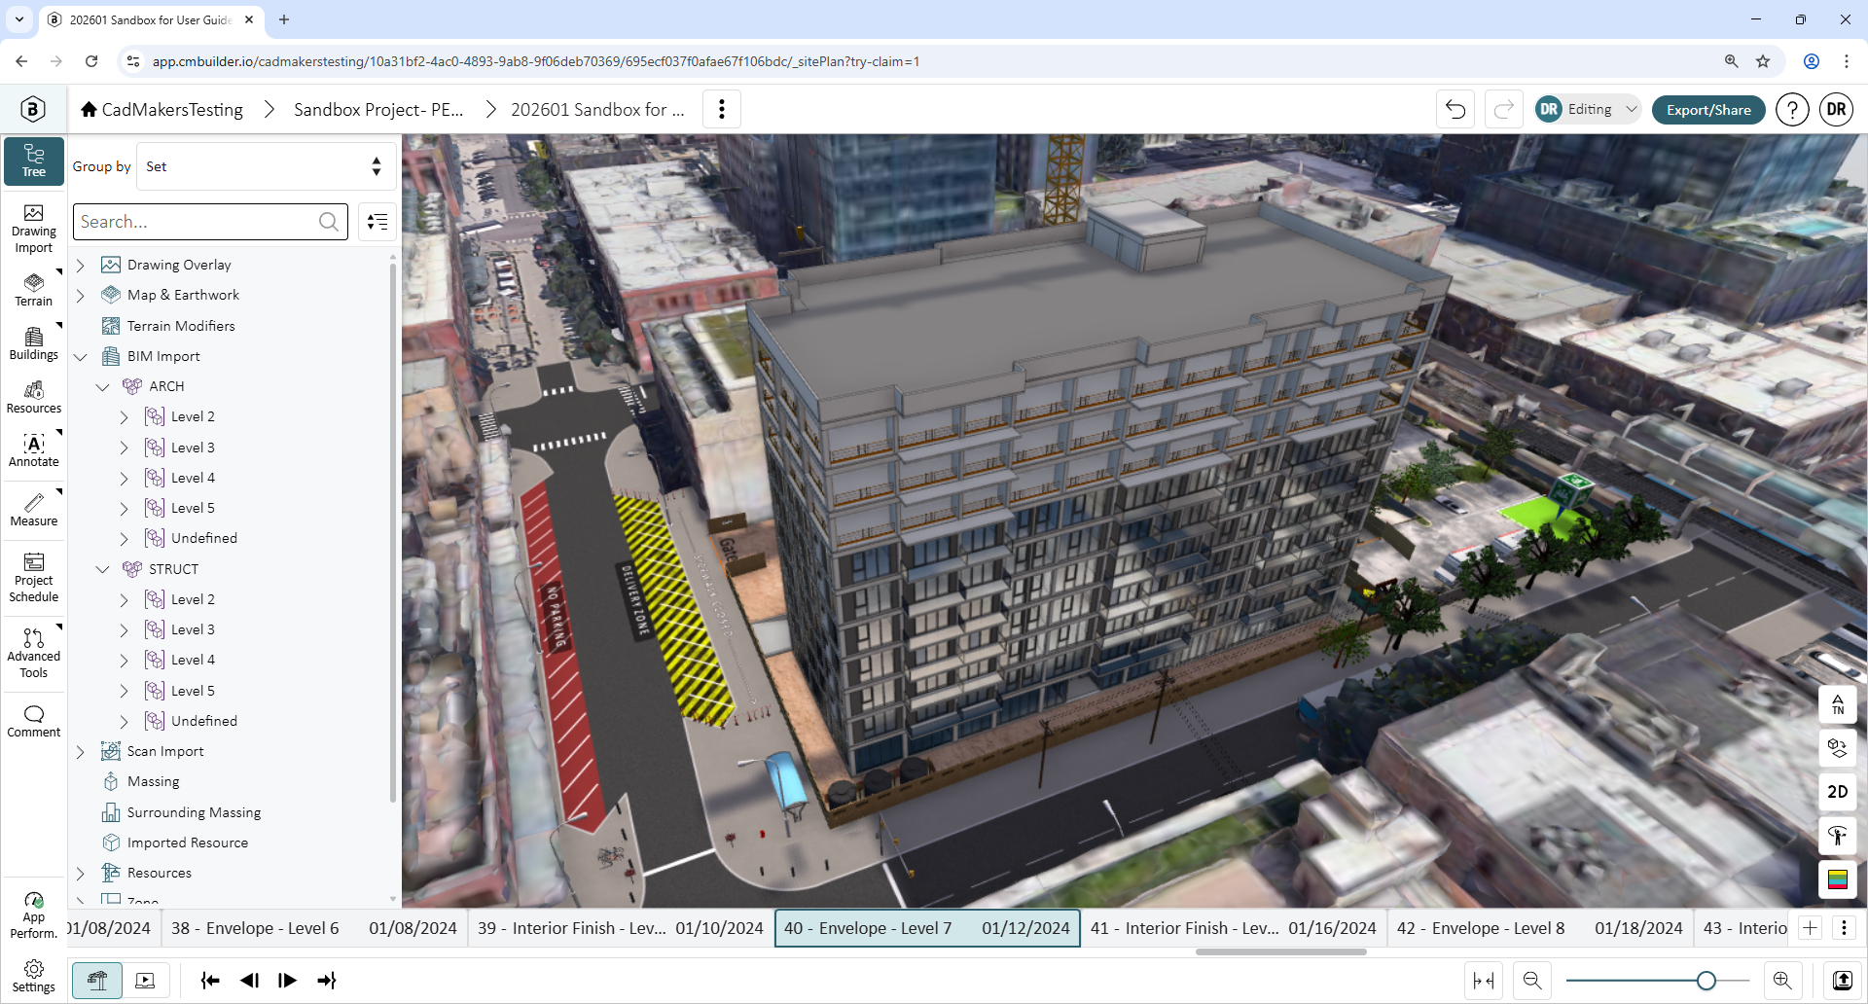The image size is (1868, 1004).
Task: Go to the previous schedule step
Action: (x=249, y=981)
